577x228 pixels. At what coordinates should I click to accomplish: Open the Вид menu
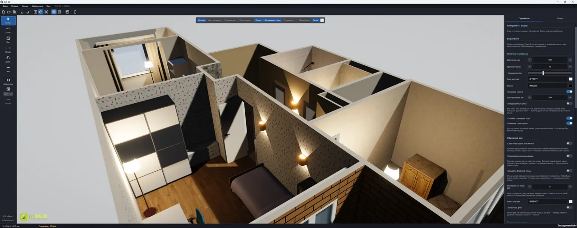48,6
